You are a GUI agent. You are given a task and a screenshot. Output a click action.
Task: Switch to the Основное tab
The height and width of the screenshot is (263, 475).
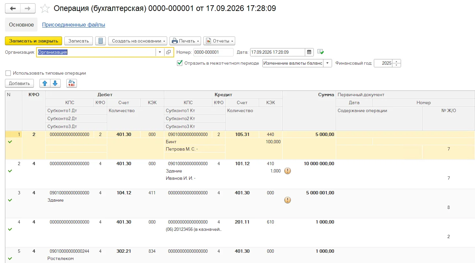click(x=22, y=25)
